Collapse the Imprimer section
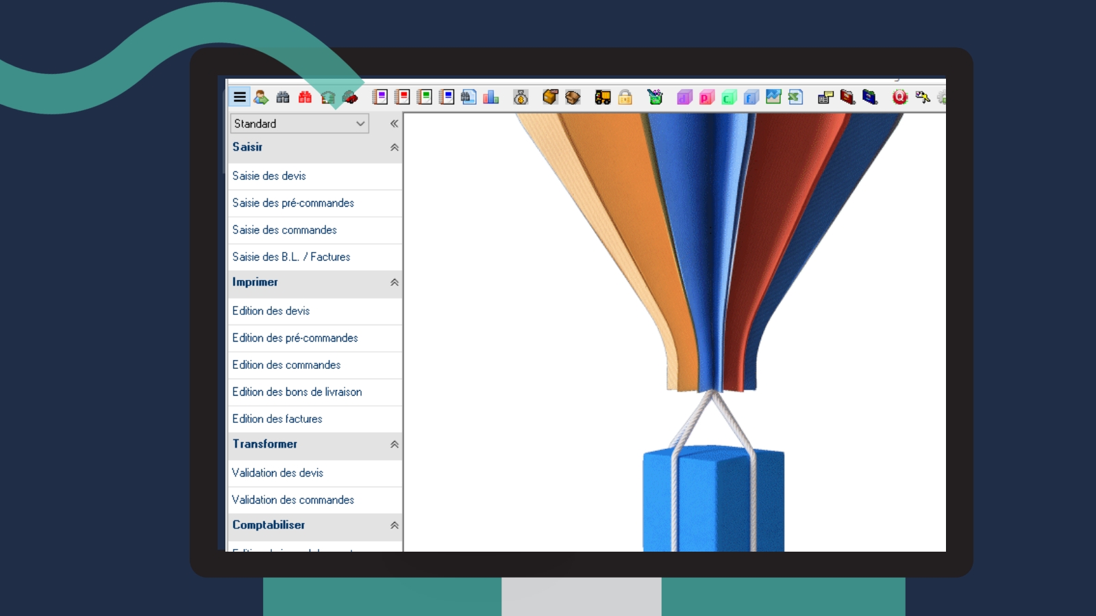 pos(395,282)
